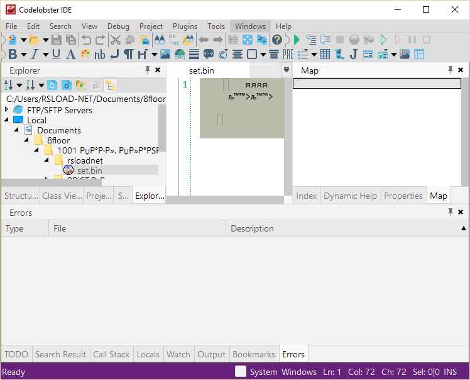Pin the Map panel
Viewport: 470px width, 380px height.
451,70
